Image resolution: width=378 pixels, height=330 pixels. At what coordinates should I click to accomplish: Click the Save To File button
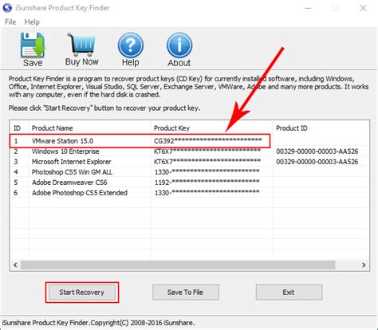[186, 293]
